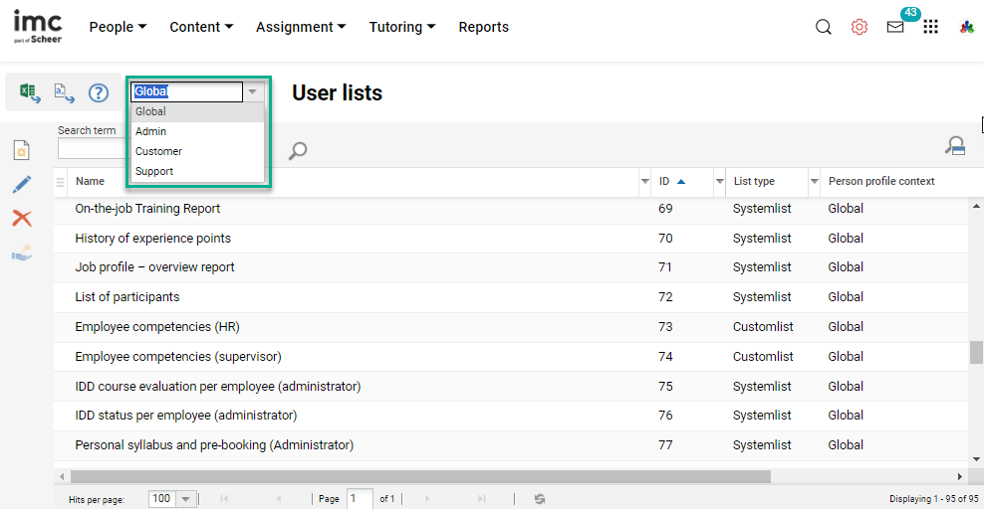Choose Customer in the dropdown list
The height and width of the screenshot is (509, 984).
158,151
